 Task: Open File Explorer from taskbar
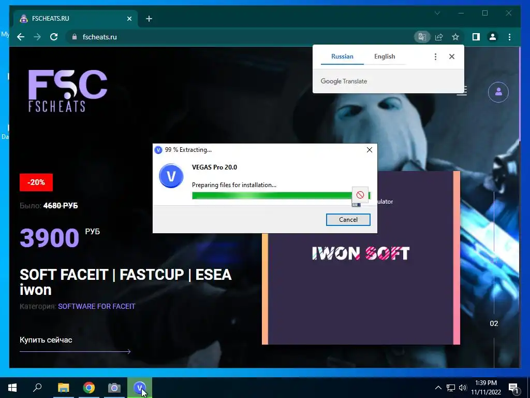(63, 388)
